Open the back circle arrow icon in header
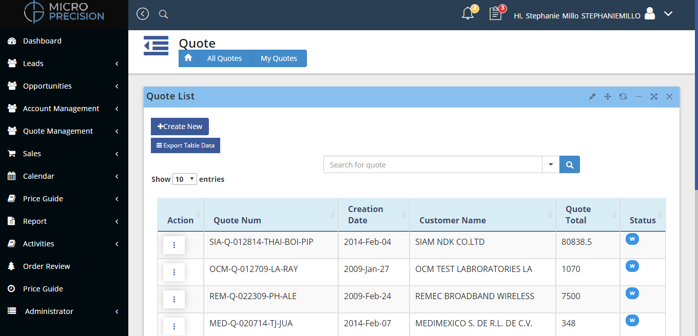This screenshot has width=698, height=336. click(x=142, y=14)
